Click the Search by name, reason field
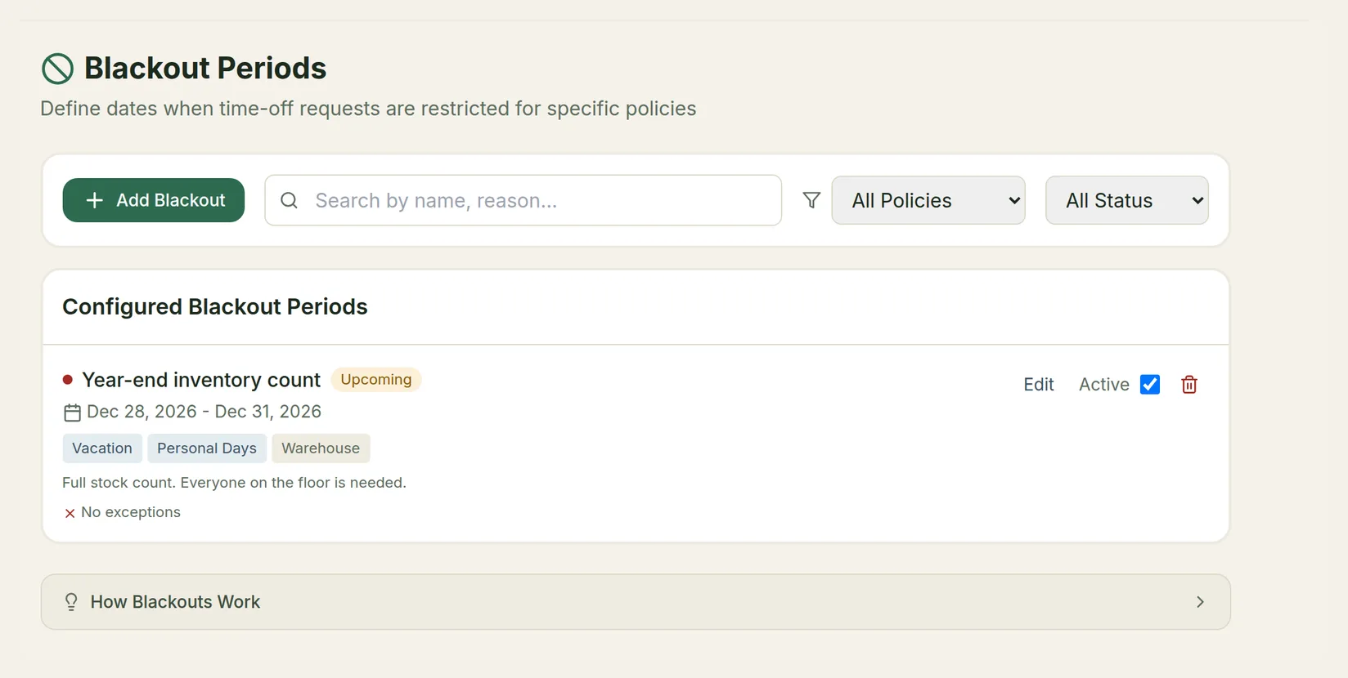The width and height of the screenshot is (1348, 678). click(523, 200)
